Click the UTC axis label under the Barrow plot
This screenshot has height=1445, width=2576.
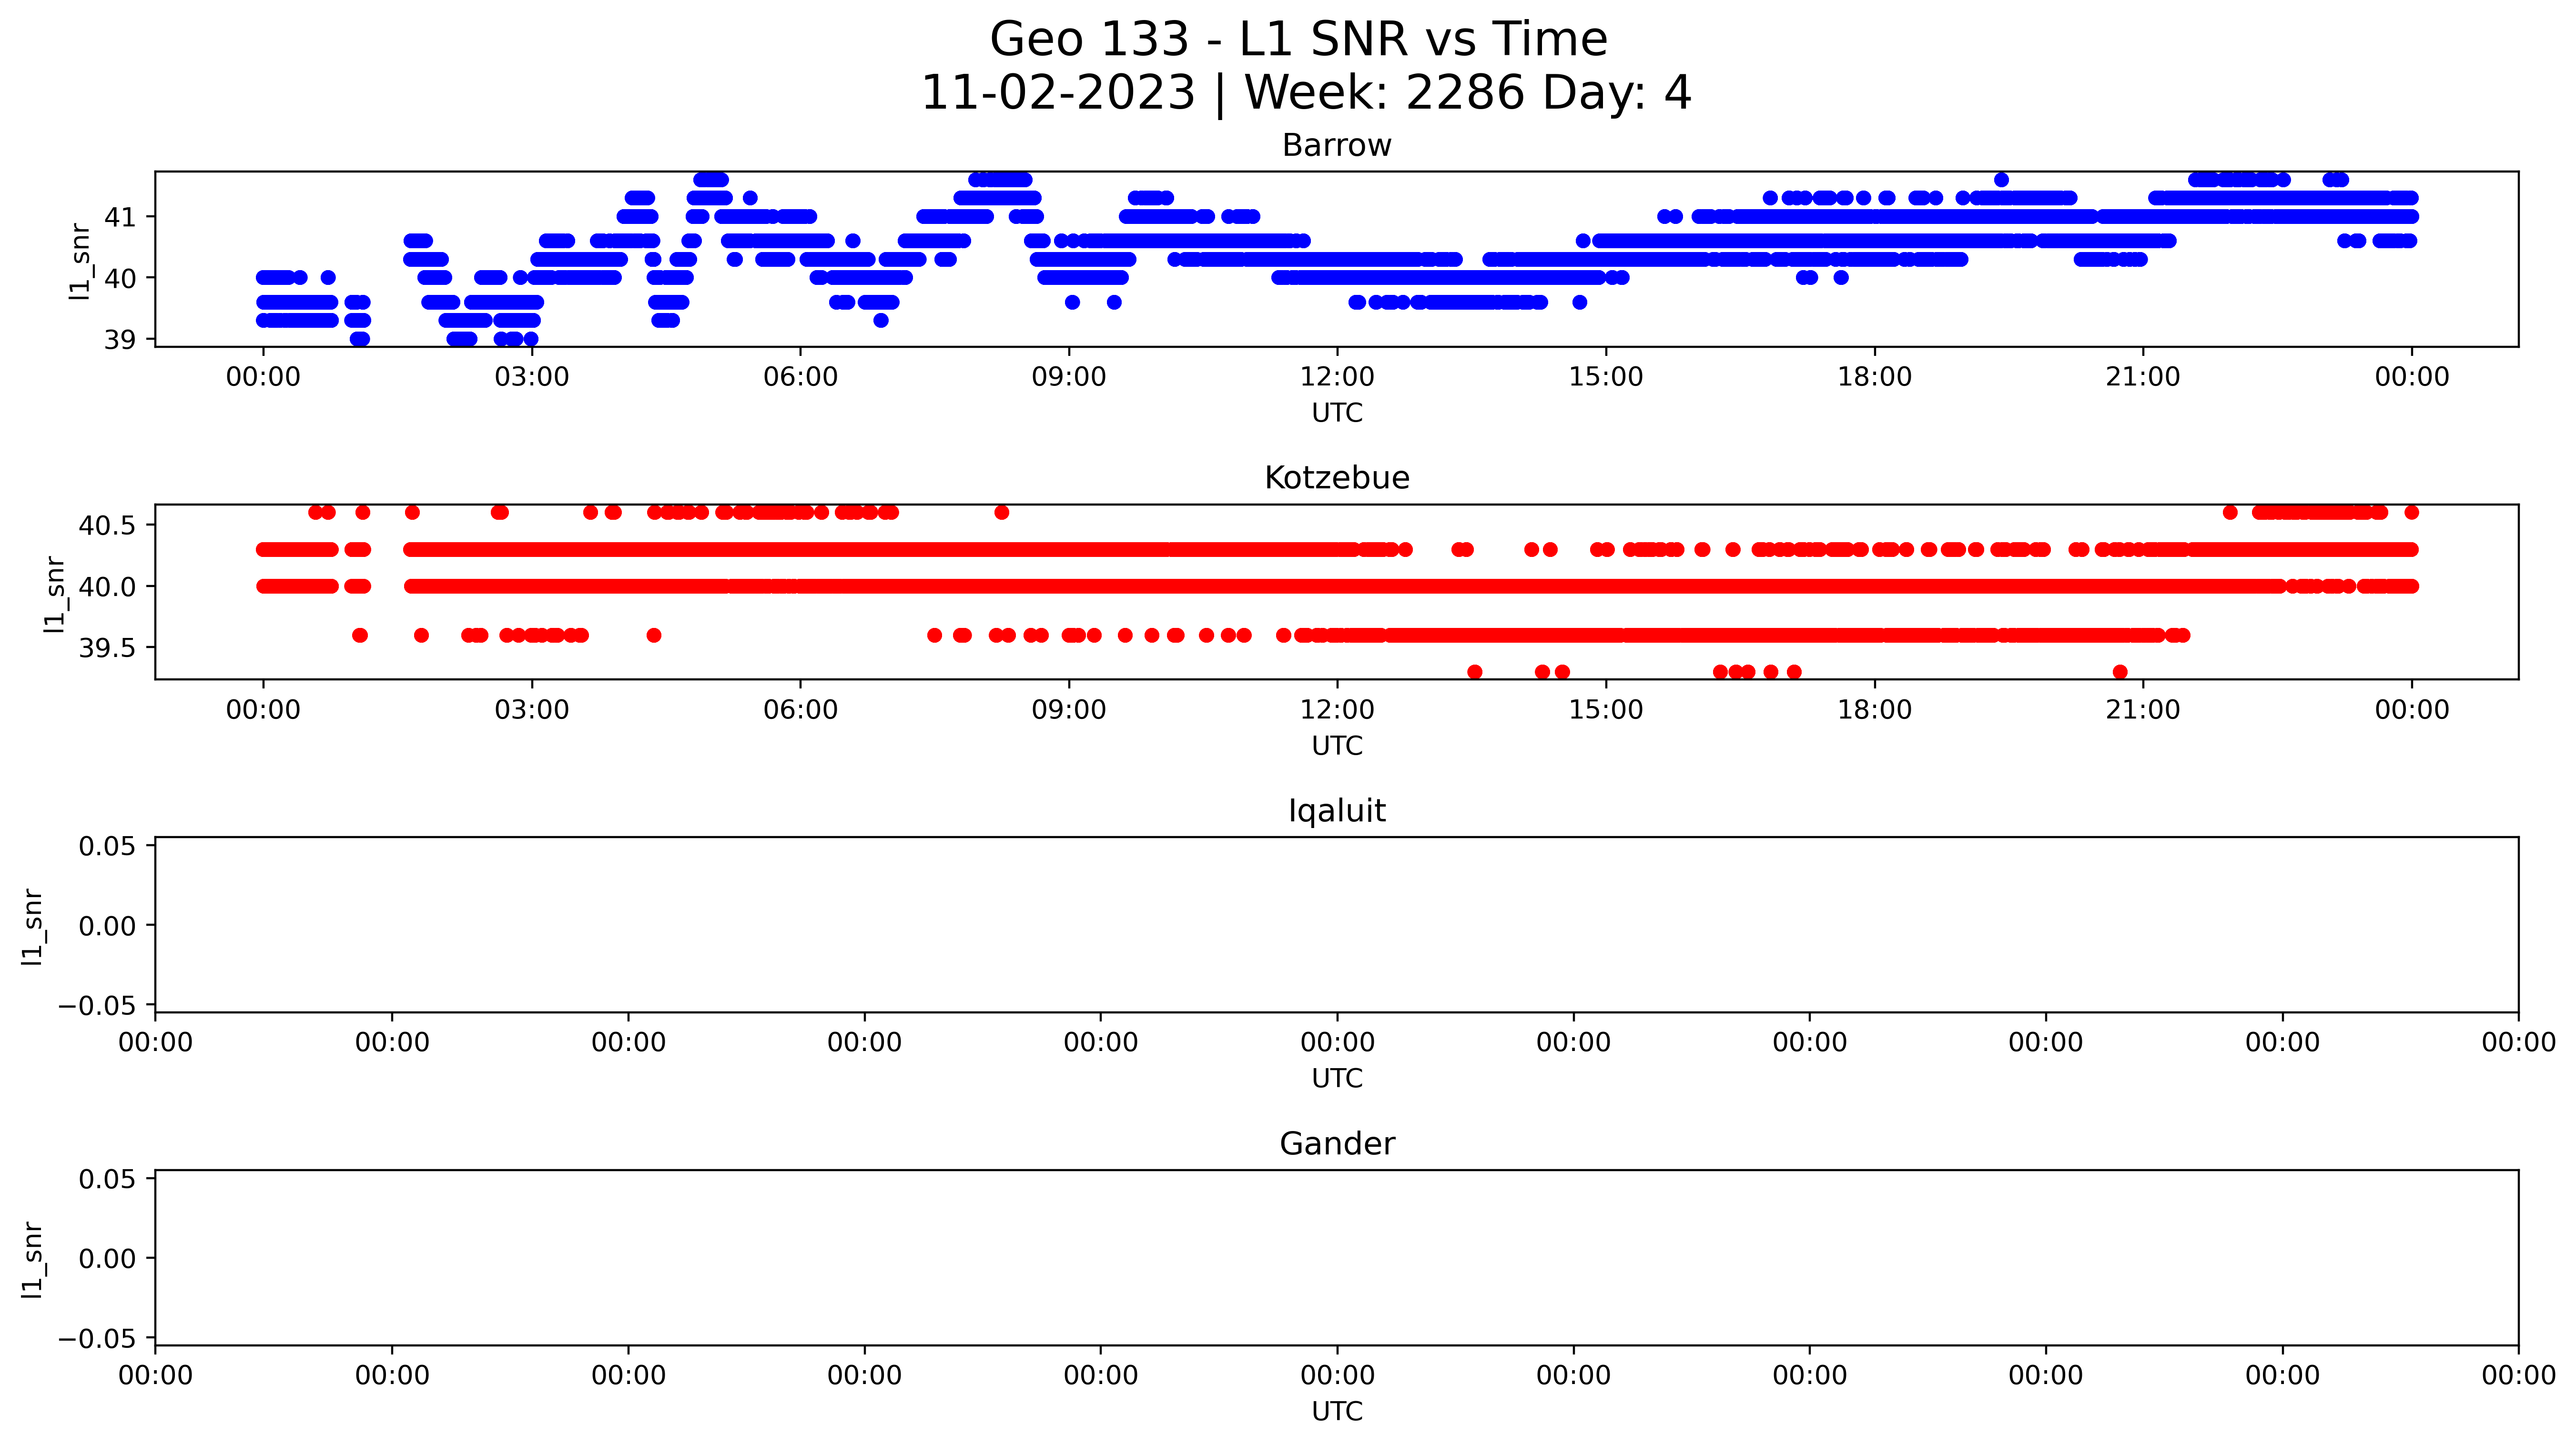1337,413
